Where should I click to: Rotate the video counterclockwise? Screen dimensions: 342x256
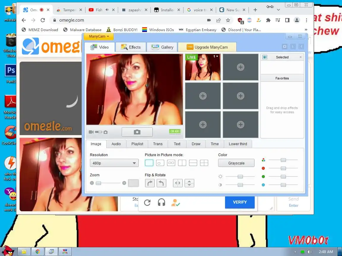pos(161,183)
